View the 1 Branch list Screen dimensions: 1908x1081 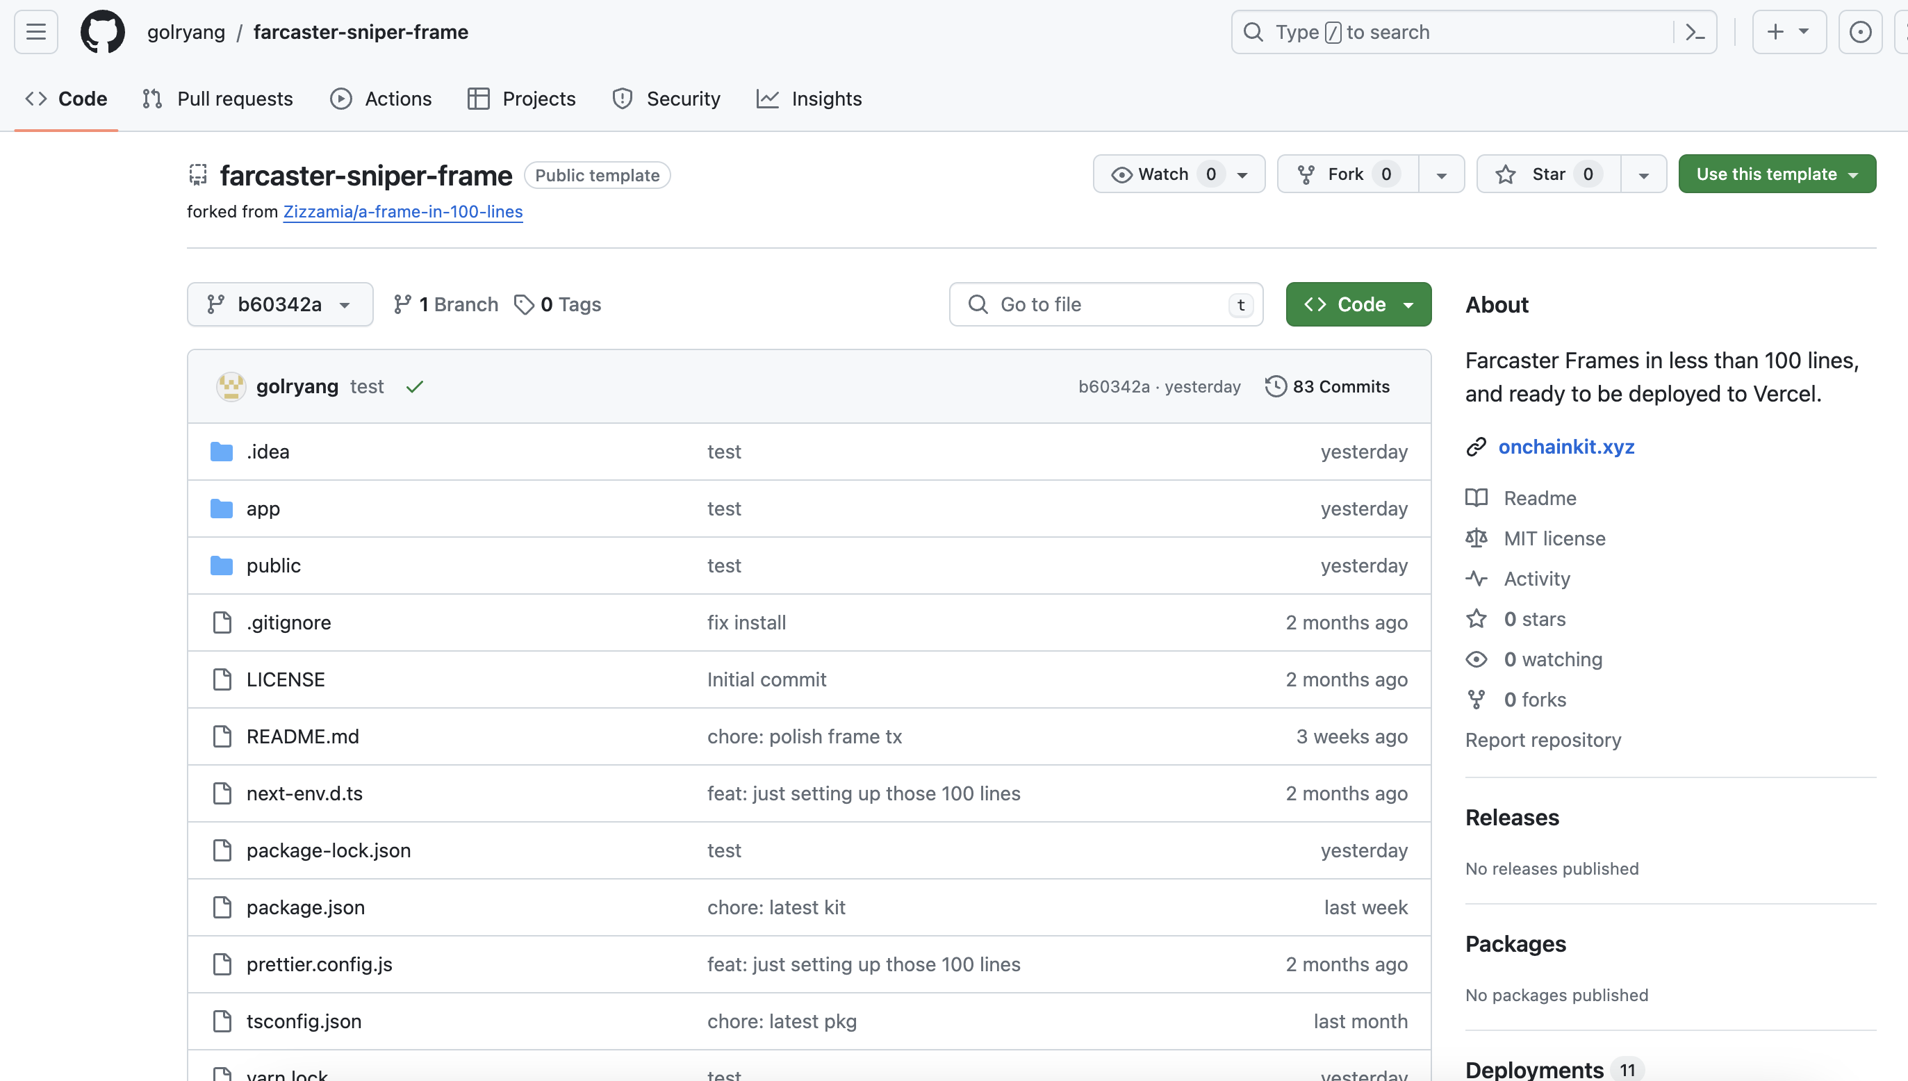[446, 304]
